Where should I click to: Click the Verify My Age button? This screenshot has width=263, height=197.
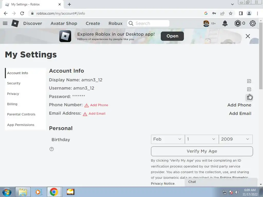coord(202,151)
